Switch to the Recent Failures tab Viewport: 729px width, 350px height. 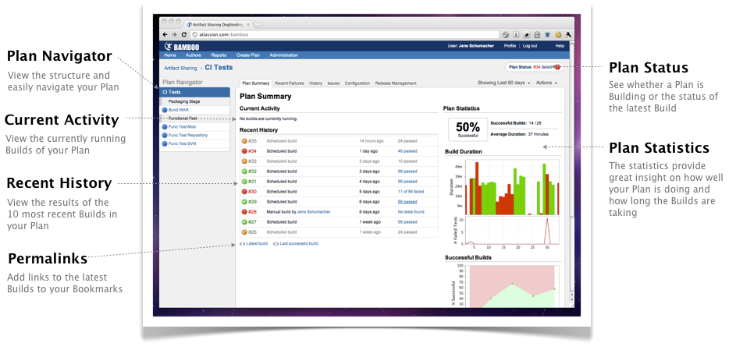click(290, 83)
